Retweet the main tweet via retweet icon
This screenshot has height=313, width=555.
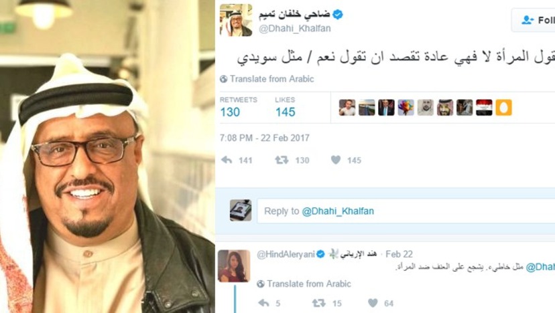click(x=282, y=160)
